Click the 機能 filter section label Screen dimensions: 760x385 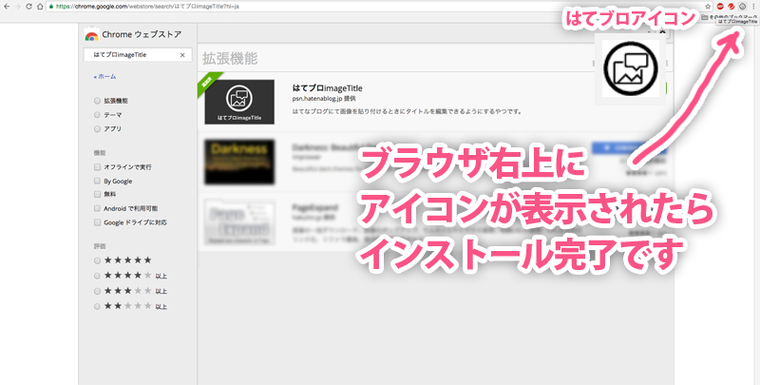coord(100,153)
